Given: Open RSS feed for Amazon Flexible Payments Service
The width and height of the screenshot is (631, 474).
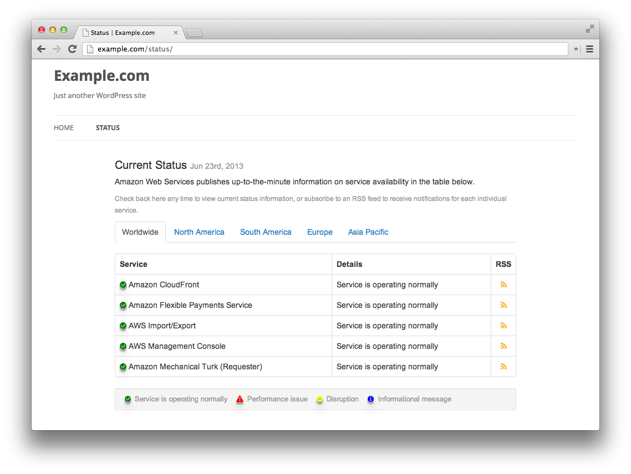Looking at the screenshot, I should click(x=503, y=305).
